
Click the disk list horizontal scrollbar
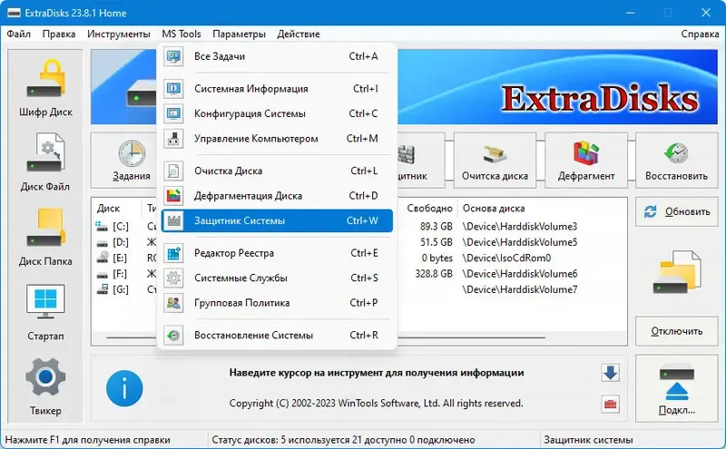point(326,338)
